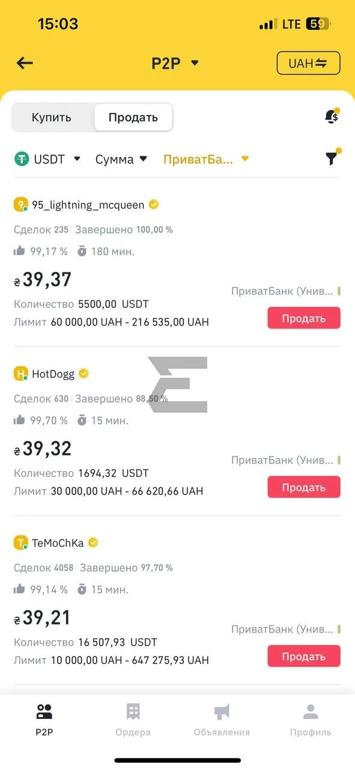Open the Объявления megaphone icon
Screen dimensions: 355x770
point(222,712)
